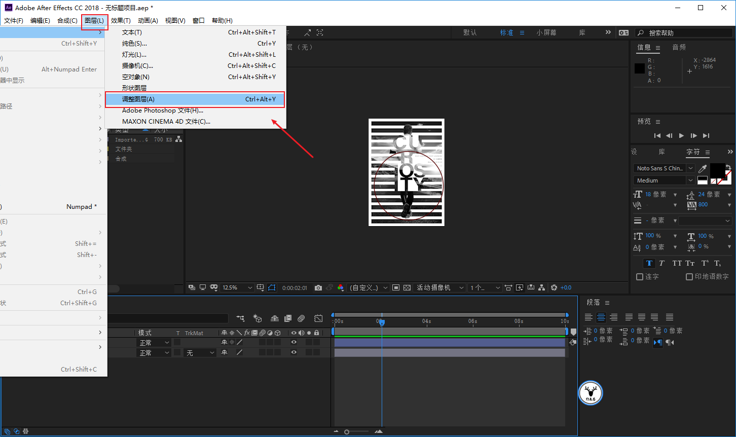Open the Composition Mini-Flowchart in timeline
736x437 pixels.
[x=240, y=318]
